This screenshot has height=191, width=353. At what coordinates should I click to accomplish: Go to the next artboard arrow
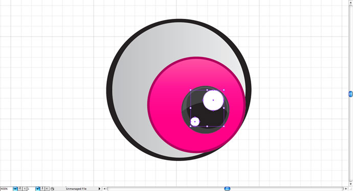coord(42,189)
